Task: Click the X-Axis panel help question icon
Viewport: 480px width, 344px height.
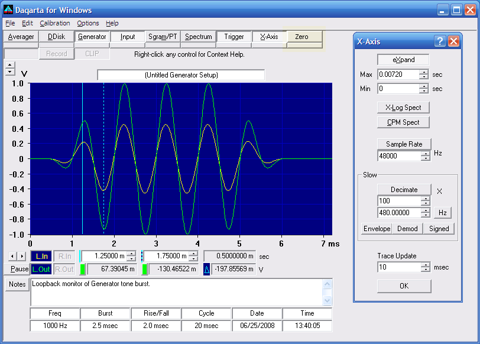Action: pos(440,41)
